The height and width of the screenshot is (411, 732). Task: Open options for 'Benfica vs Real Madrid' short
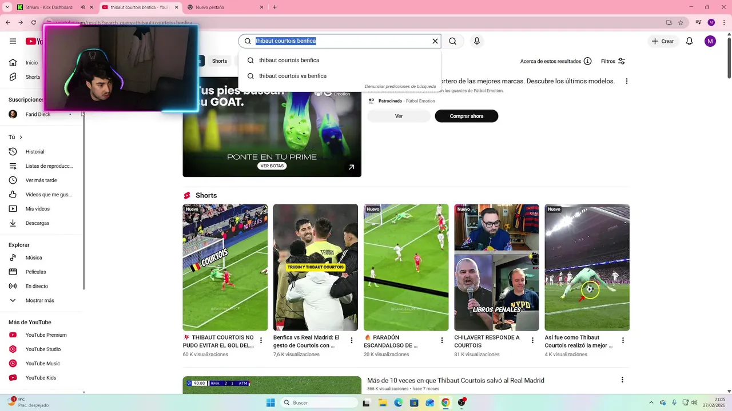tap(351, 340)
